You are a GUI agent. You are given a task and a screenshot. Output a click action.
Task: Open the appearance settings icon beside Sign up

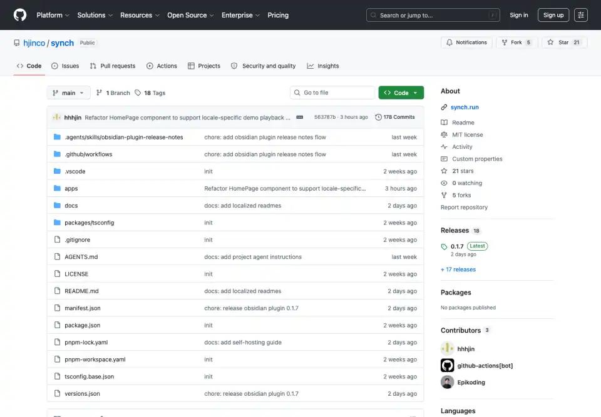tap(581, 15)
